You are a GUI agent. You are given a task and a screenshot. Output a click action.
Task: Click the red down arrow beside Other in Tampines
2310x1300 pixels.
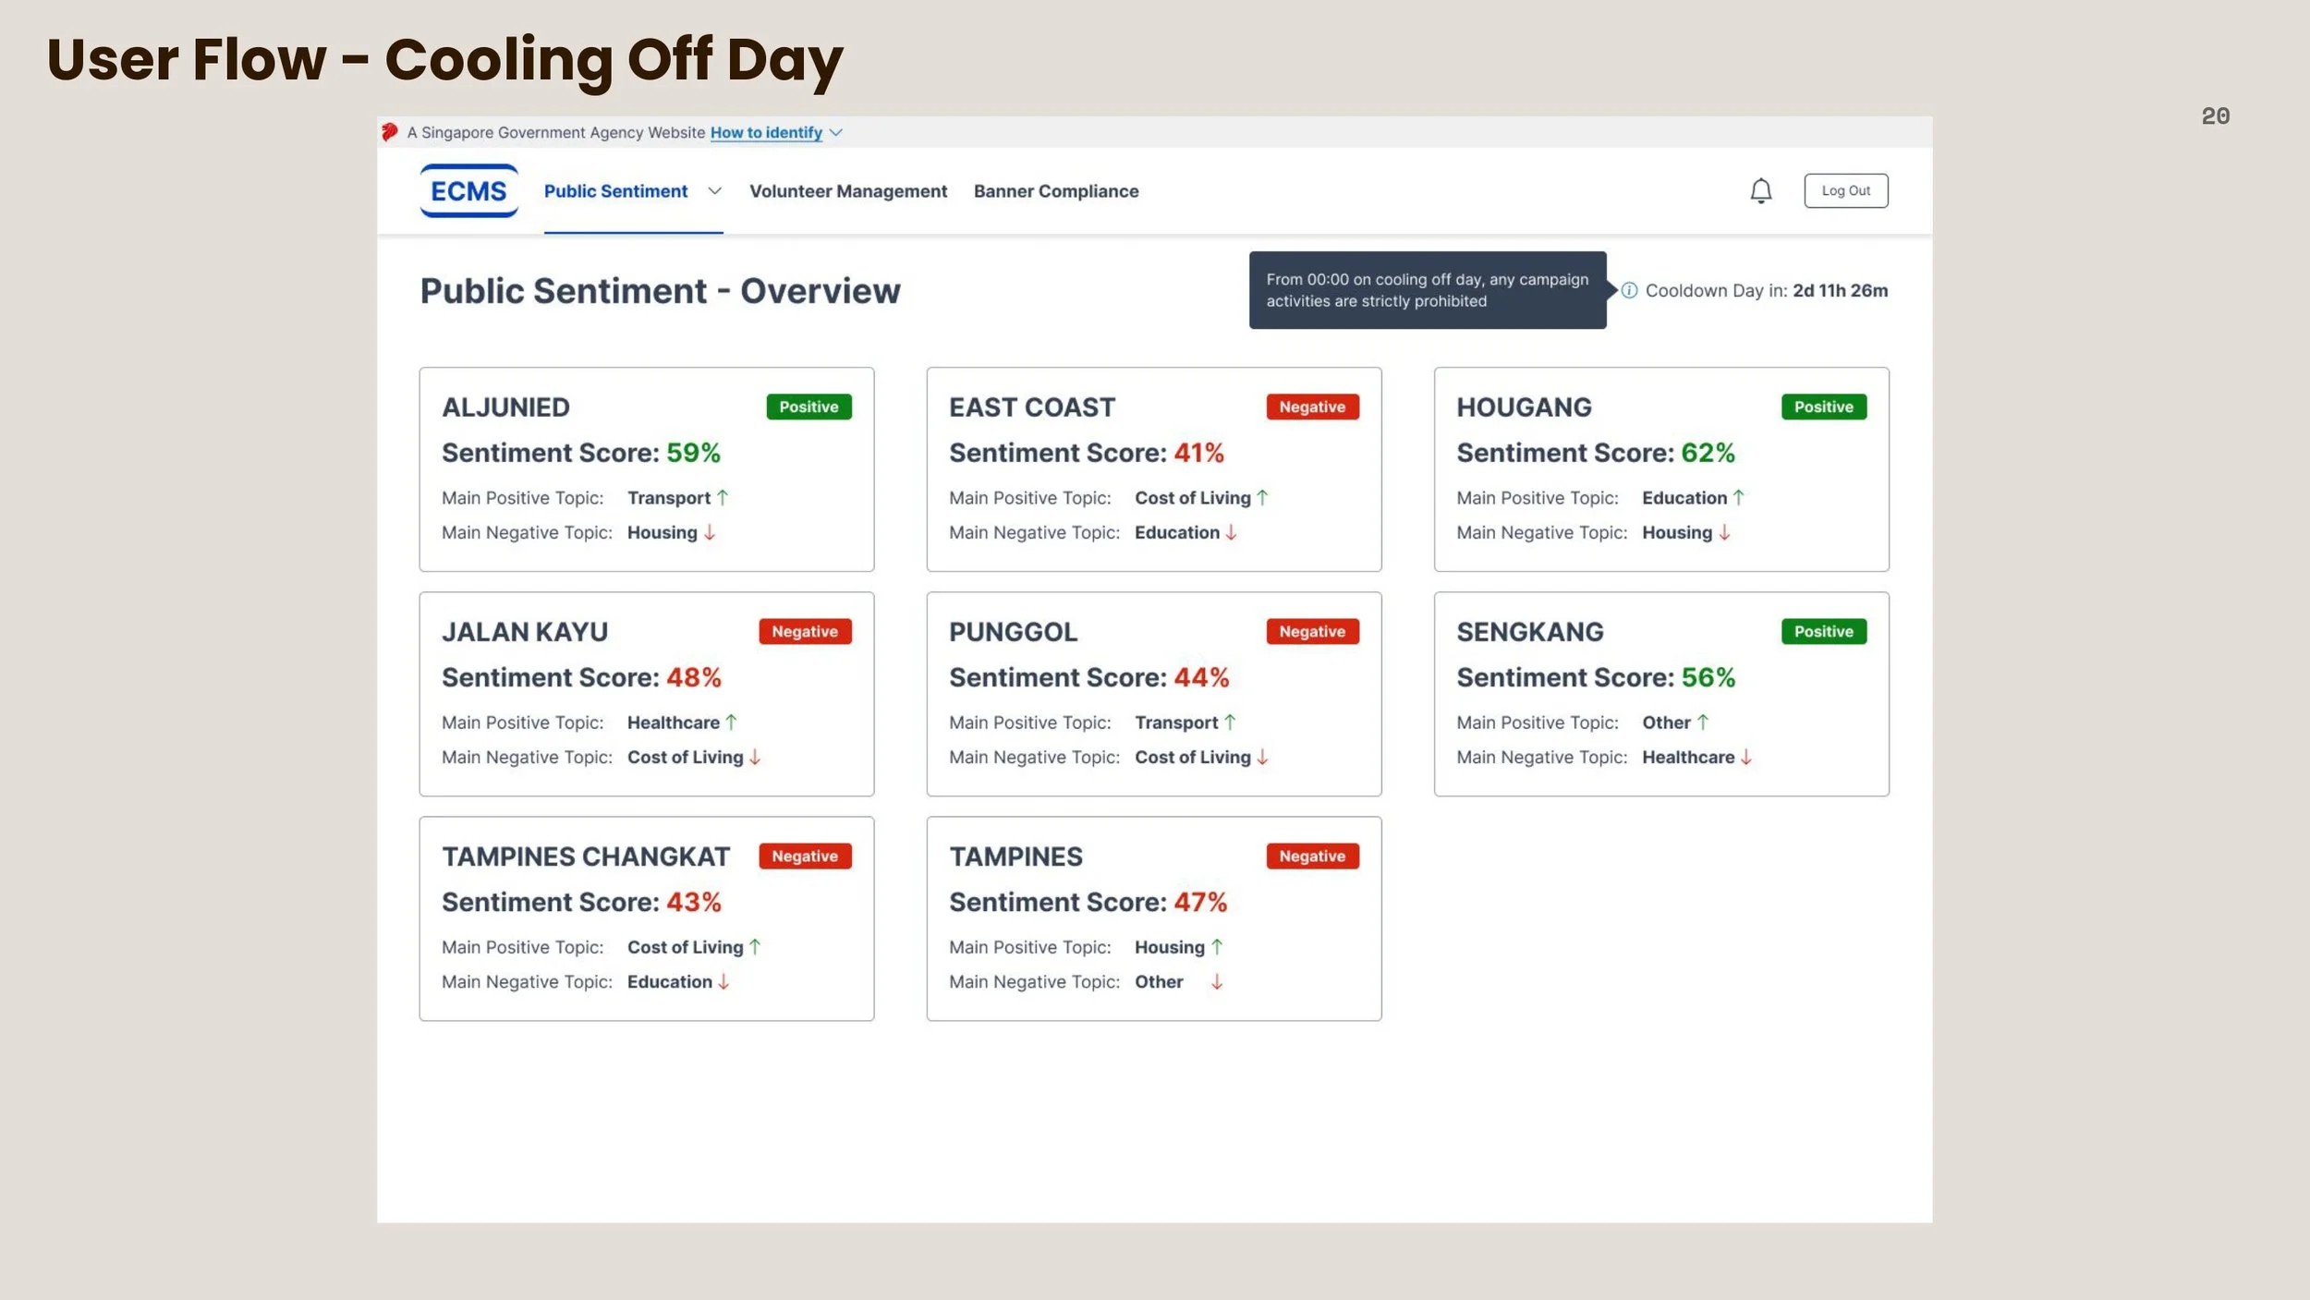pos(1217,981)
